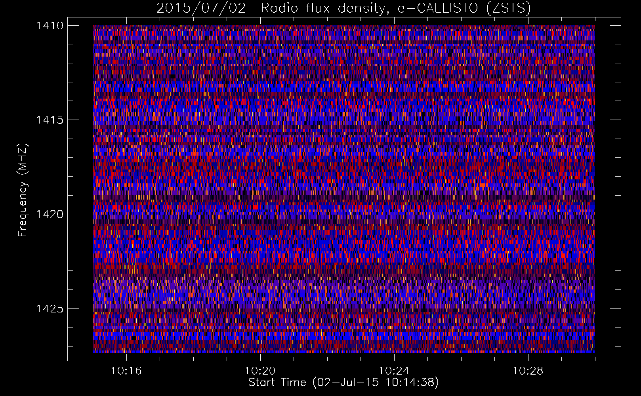Screen dimensions: 641x396
Task: Click the 'Start Time (02-Jul-15 10:14:38)' label
Action: pyautogui.click(x=343, y=383)
